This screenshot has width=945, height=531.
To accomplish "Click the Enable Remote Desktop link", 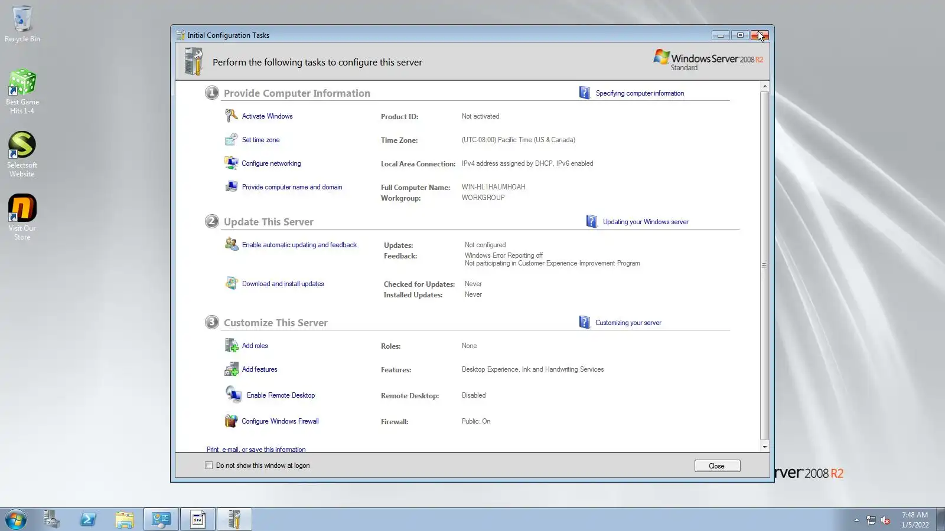I will tap(281, 395).
